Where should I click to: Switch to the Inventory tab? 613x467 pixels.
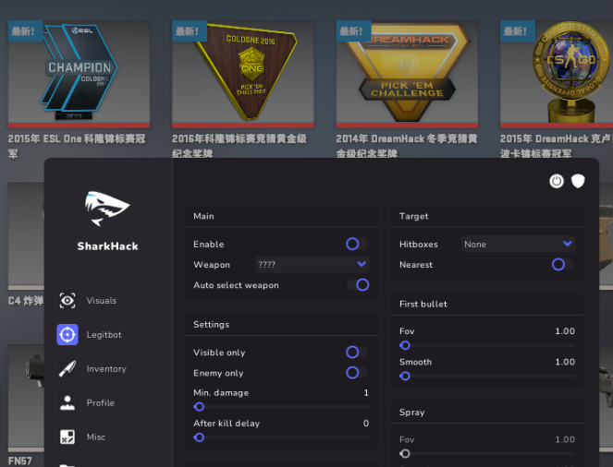pos(106,368)
